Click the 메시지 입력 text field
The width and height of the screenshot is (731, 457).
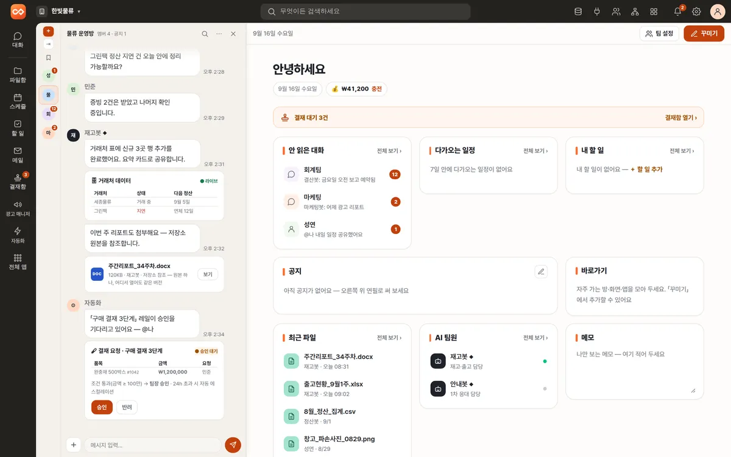coord(152,445)
